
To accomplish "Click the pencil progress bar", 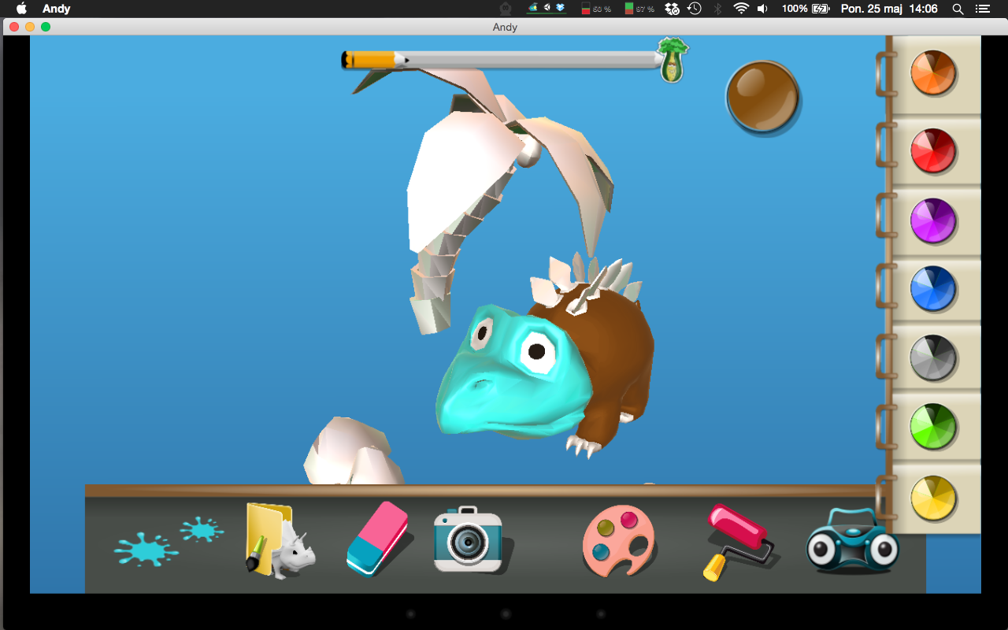I will (504, 60).
